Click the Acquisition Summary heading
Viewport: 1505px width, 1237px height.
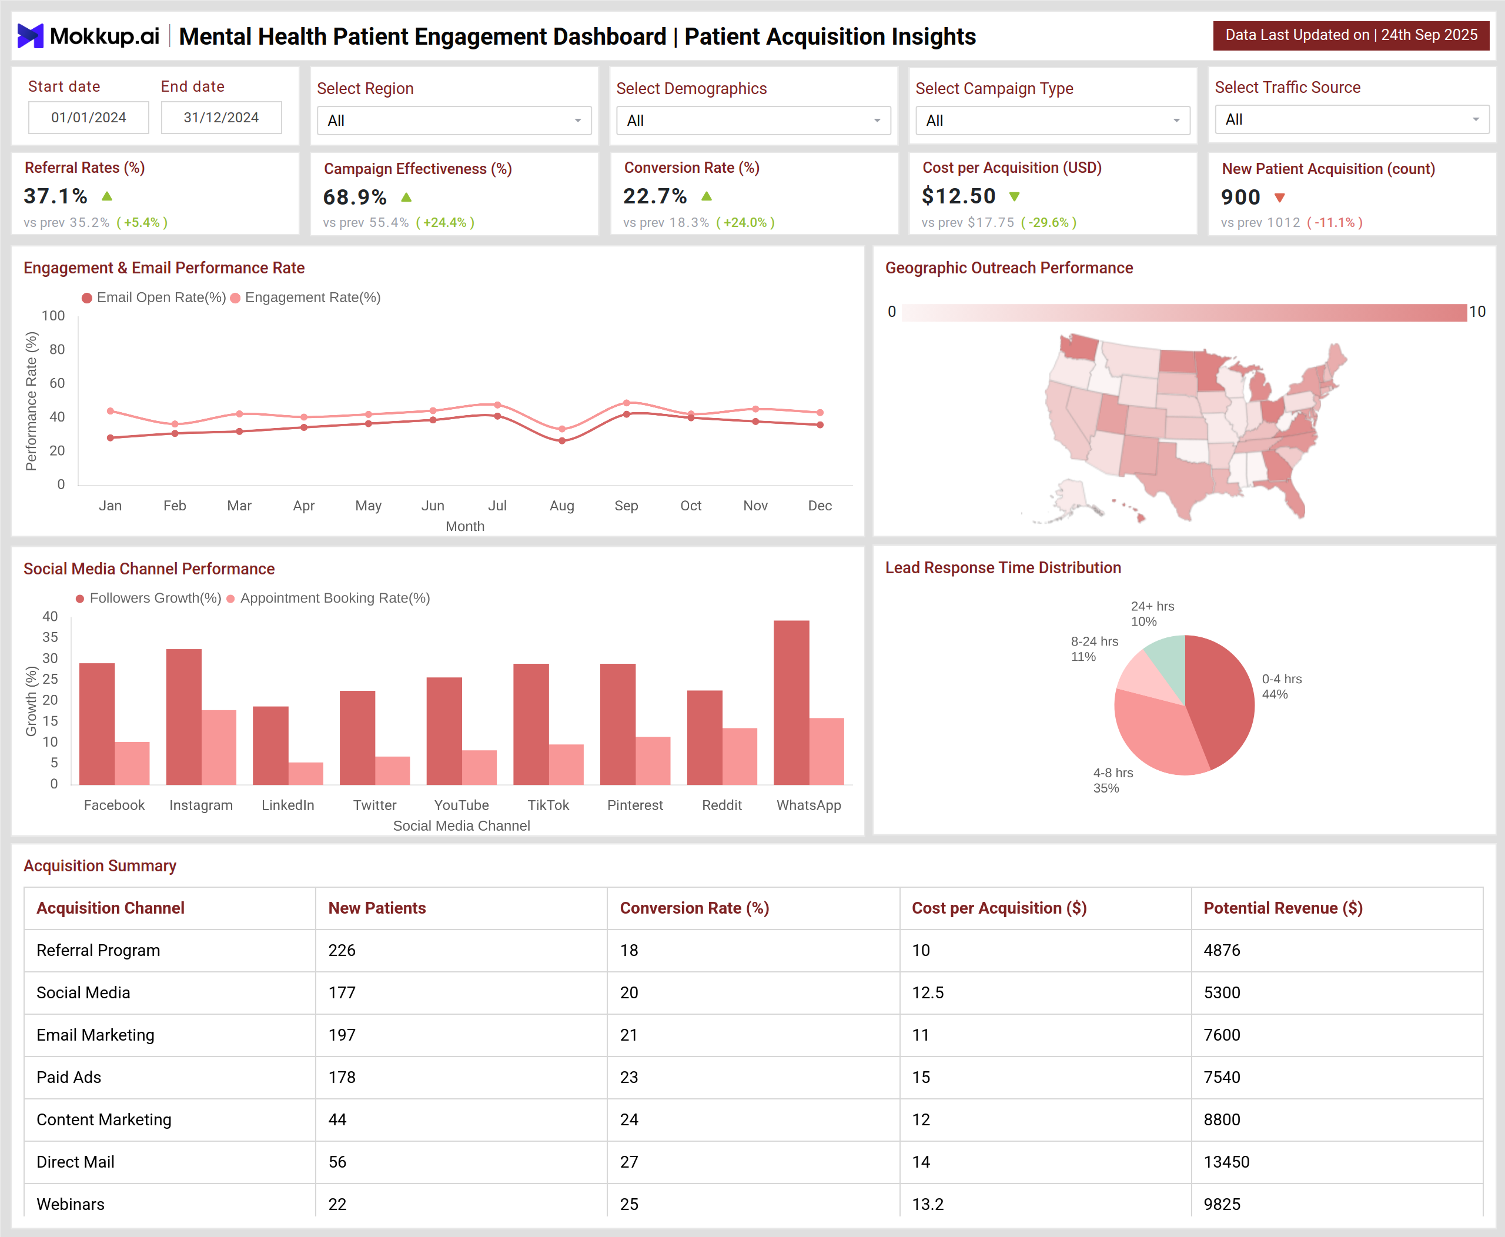[100, 866]
